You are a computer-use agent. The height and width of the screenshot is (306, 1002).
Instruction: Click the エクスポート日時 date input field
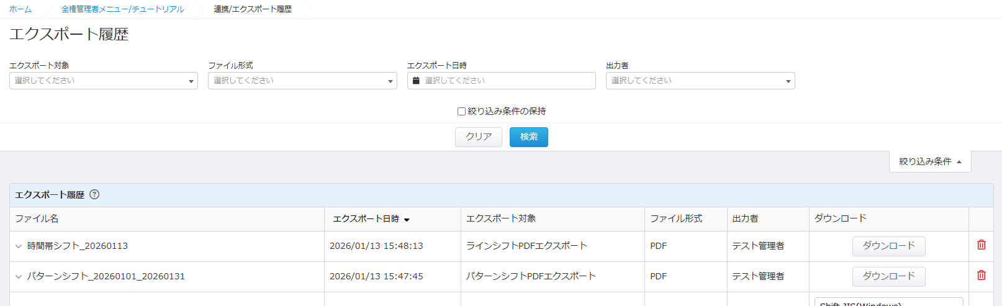tap(506, 81)
